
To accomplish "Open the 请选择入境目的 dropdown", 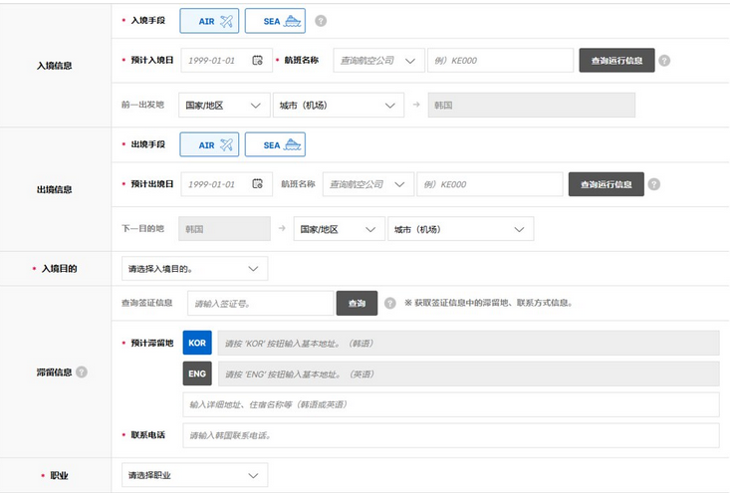I will point(194,269).
